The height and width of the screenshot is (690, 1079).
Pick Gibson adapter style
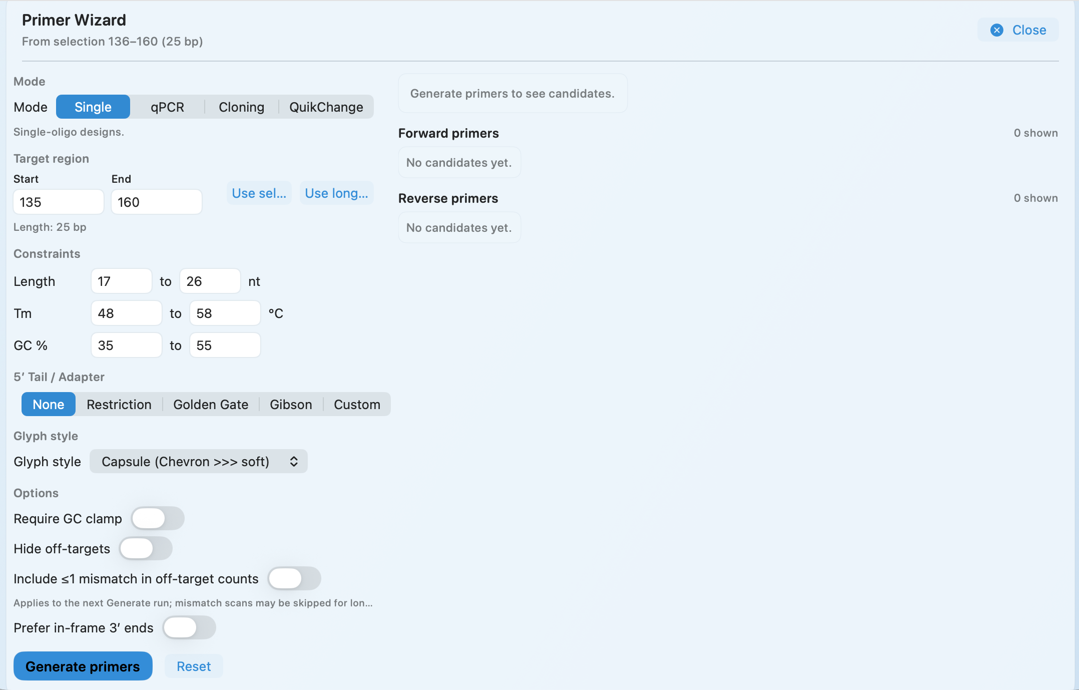291,404
